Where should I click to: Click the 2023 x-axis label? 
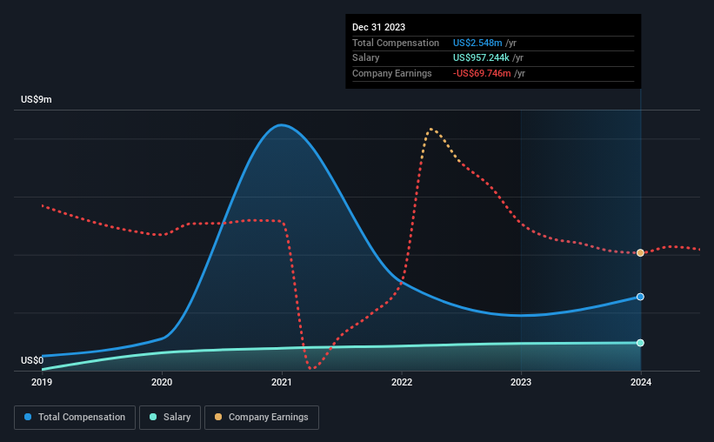(x=521, y=382)
